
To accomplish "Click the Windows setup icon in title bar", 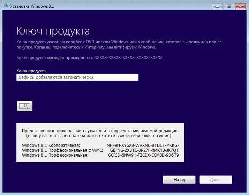I will 6,6.
